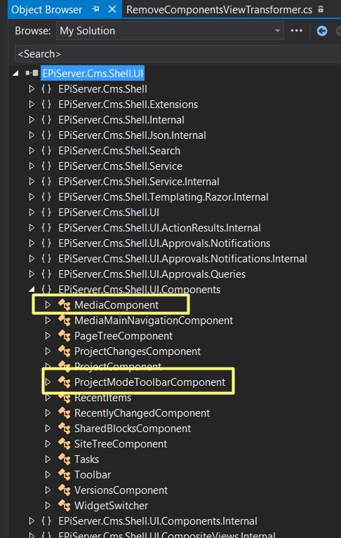Click the EPiServer.Cms.Shell.UI assembly icon

[32, 73]
